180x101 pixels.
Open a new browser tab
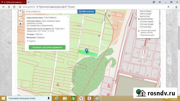tap(29, 2)
